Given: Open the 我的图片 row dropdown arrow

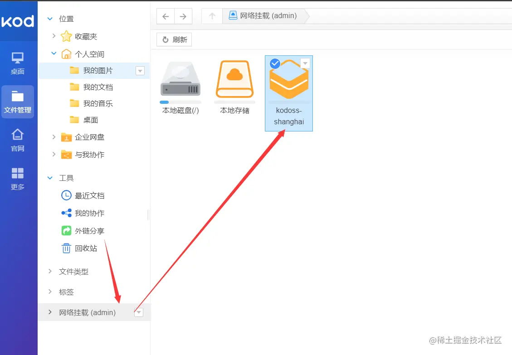Looking at the screenshot, I should tap(140, 71).
